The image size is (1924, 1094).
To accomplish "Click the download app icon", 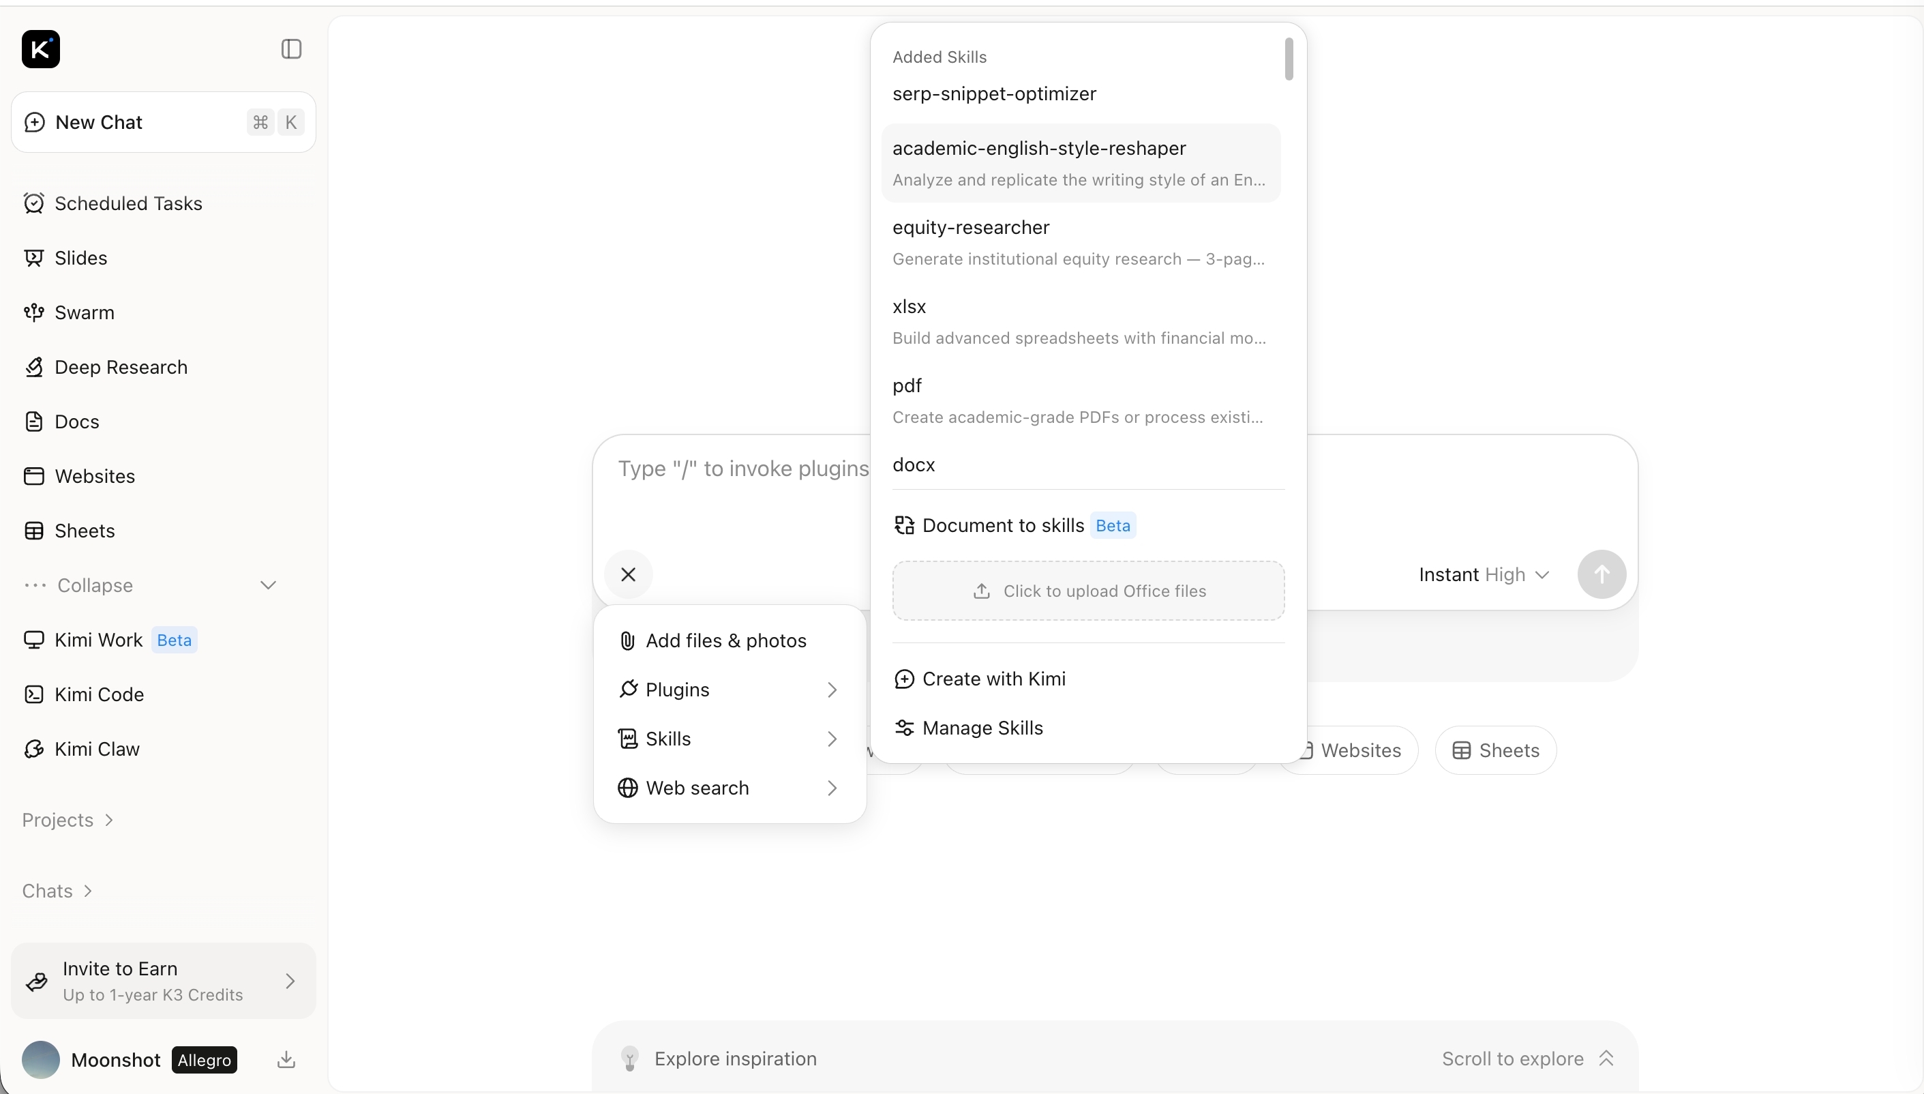I will [x=286, y=1060].
